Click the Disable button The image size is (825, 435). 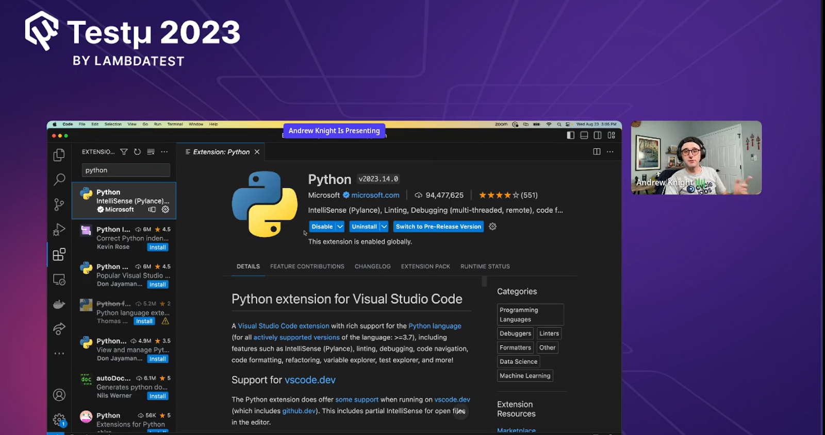(322, 227)
